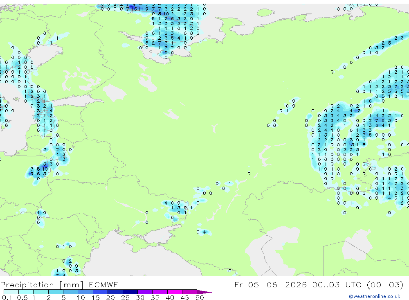
Task: Click the 30–35 mm purple legend swatch
Action: point(145,292)
